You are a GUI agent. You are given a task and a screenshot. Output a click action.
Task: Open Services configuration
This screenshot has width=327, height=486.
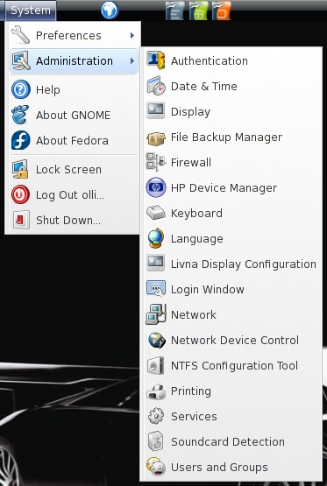pos(231,417)
